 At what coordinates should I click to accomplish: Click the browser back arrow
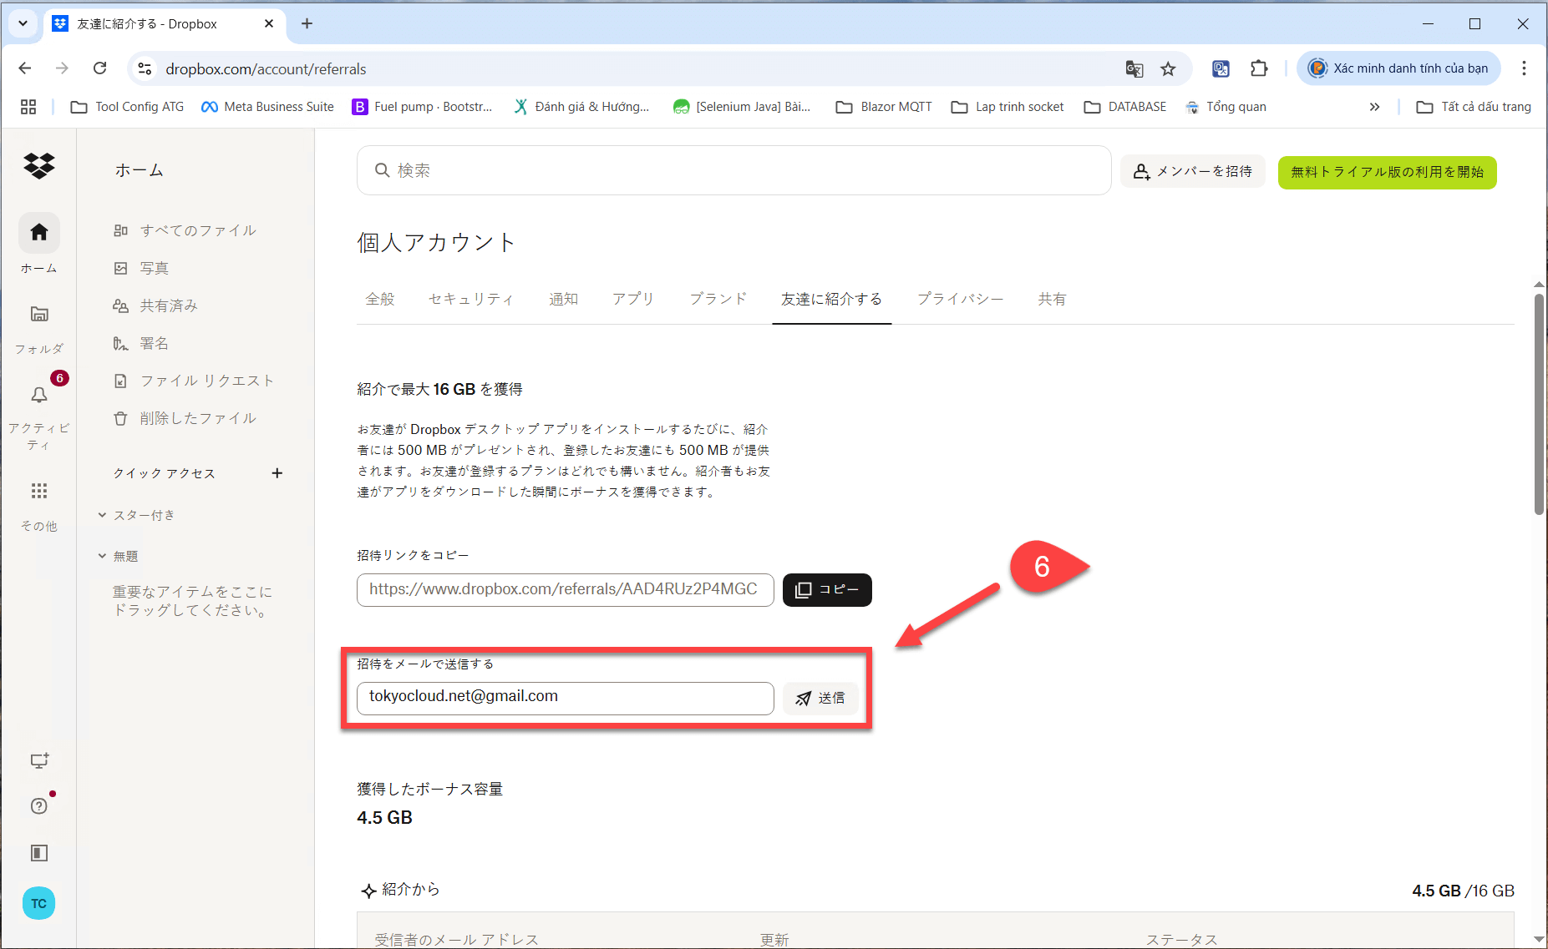click(25, 68)
